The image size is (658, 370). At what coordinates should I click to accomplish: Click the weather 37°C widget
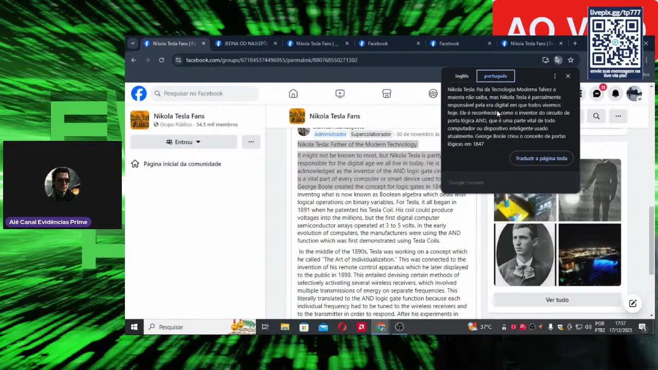pyautogui.click(x=480, y=327)
